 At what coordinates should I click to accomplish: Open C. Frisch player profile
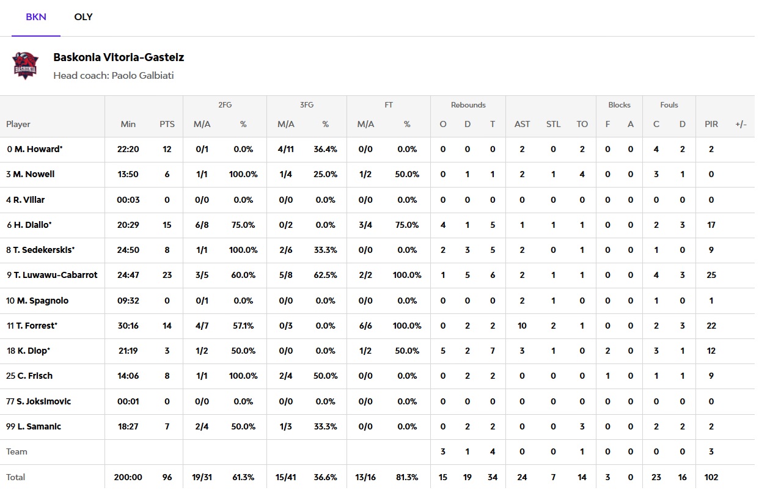coord(34,376)
